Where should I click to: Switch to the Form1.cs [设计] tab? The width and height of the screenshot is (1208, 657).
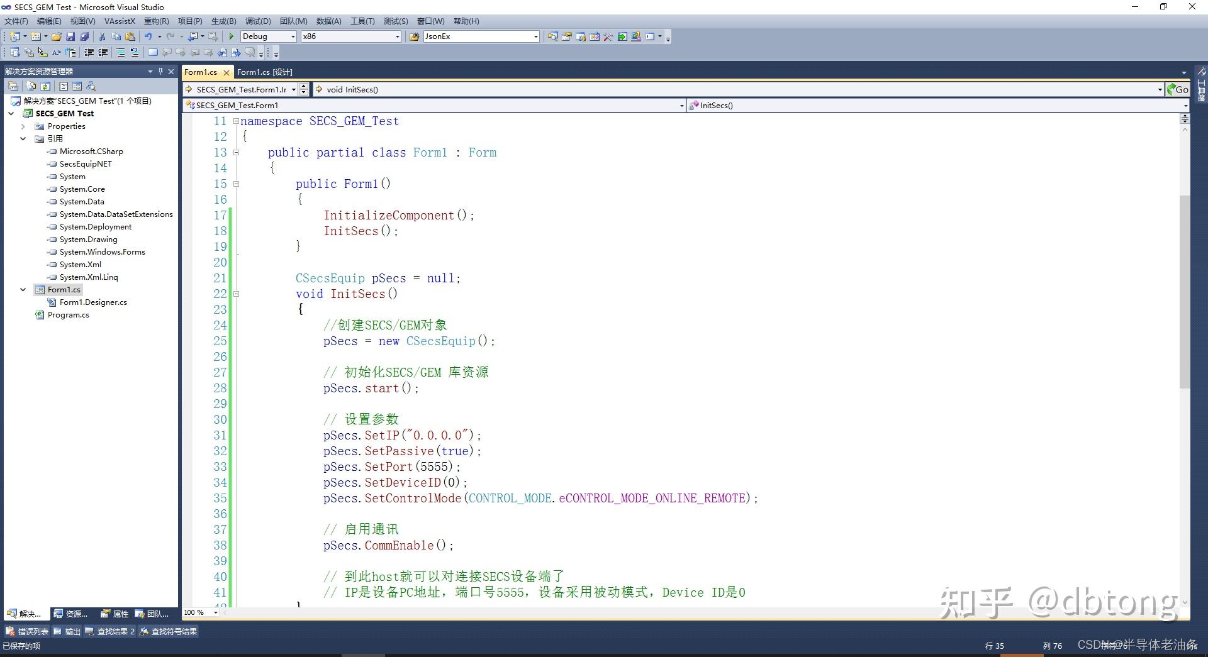264,72
